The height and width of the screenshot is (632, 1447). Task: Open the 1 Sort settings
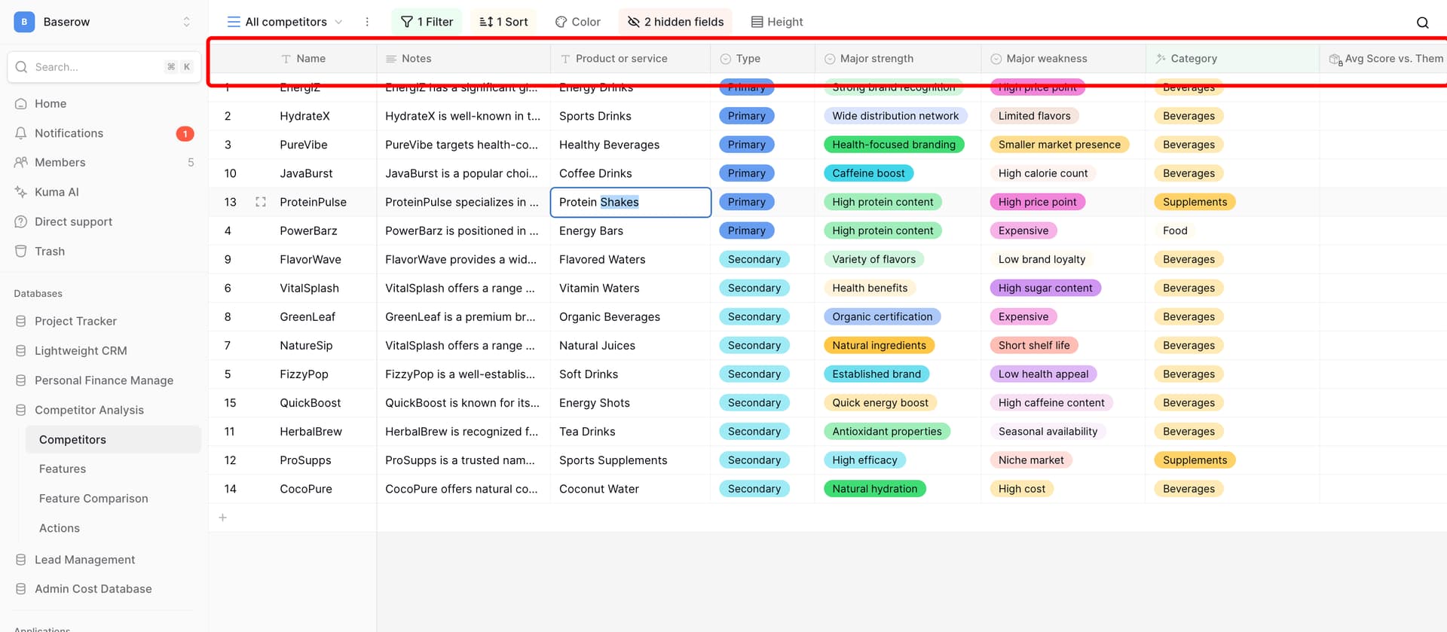tap(503, 22)
